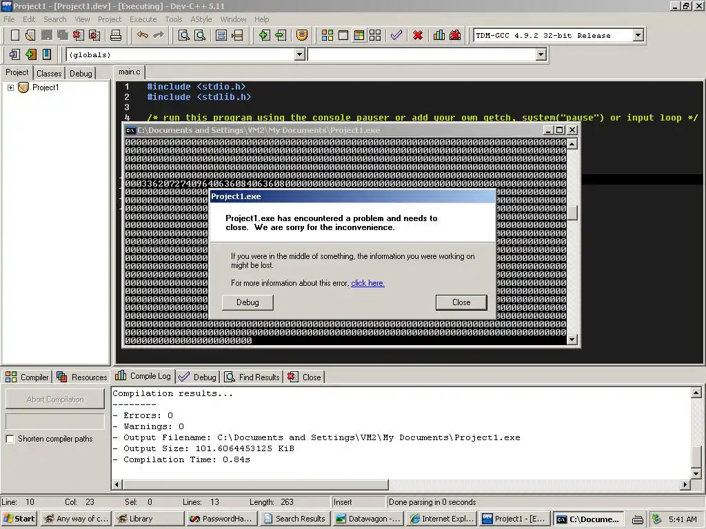Open the Search menu
Screen dimensions: 706x529
pyautogui.click(x=55, y=19)
